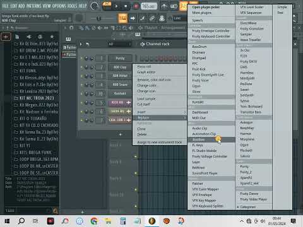Image resolution: width=303 pixels, height=227 pixels.
Task: Add a new channel with plus button
Action: 120,134
